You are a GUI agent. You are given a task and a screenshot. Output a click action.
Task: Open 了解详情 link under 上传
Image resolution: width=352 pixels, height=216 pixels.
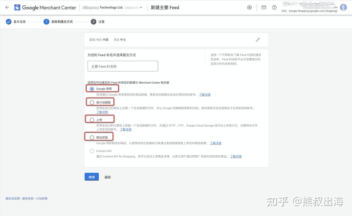(x=126, y=129)
